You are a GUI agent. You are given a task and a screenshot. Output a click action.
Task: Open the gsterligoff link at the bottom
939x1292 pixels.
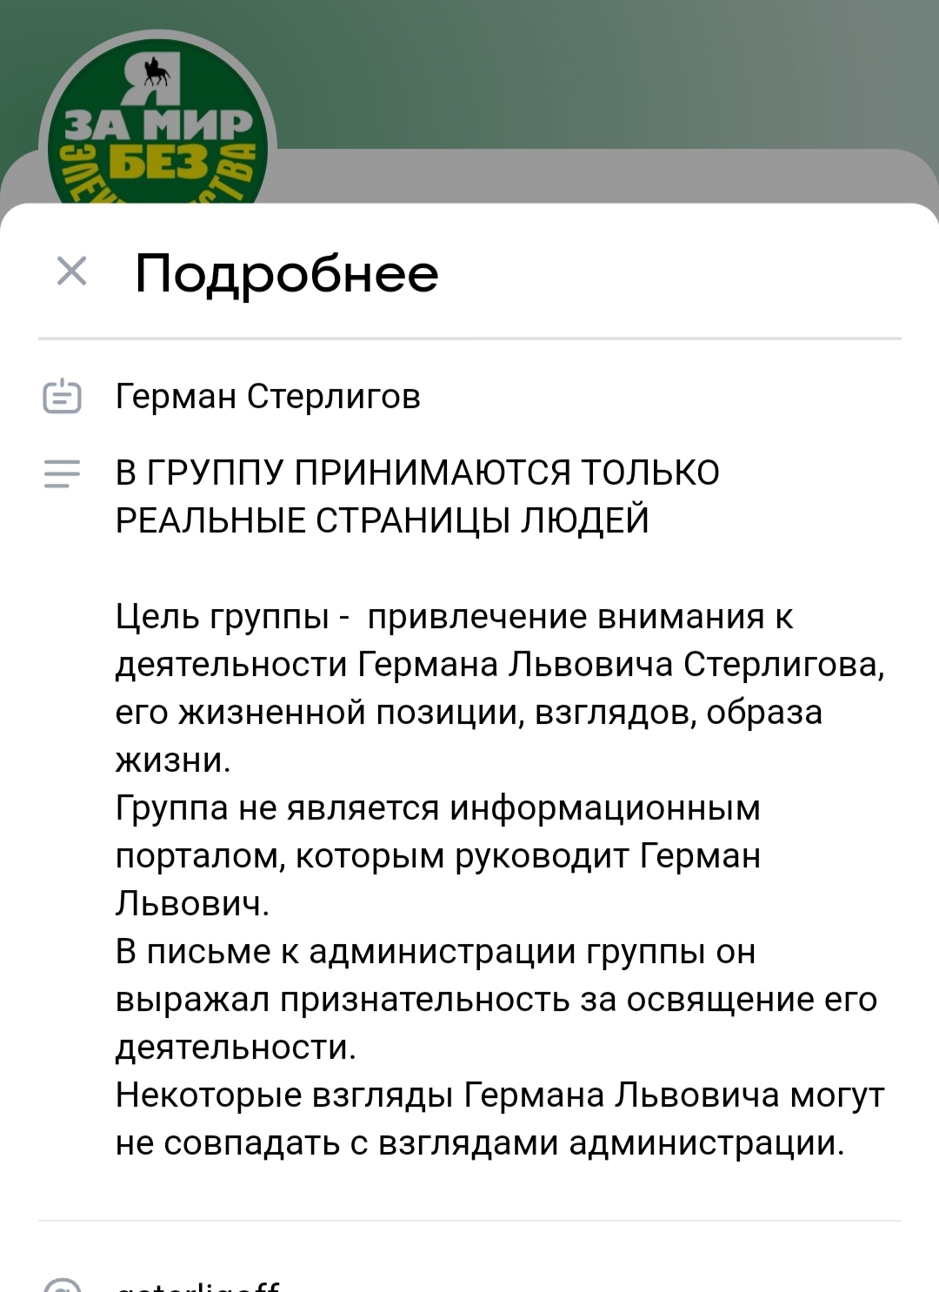[198, 1285]
